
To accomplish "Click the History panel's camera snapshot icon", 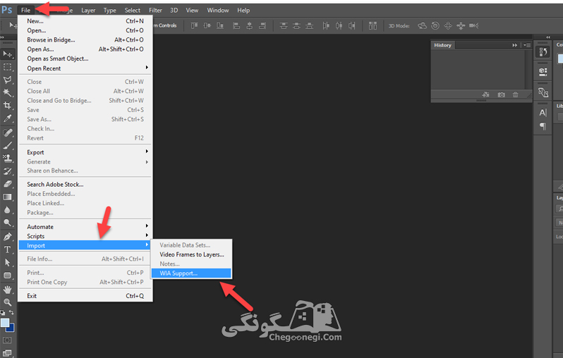I will pos(501,94).
